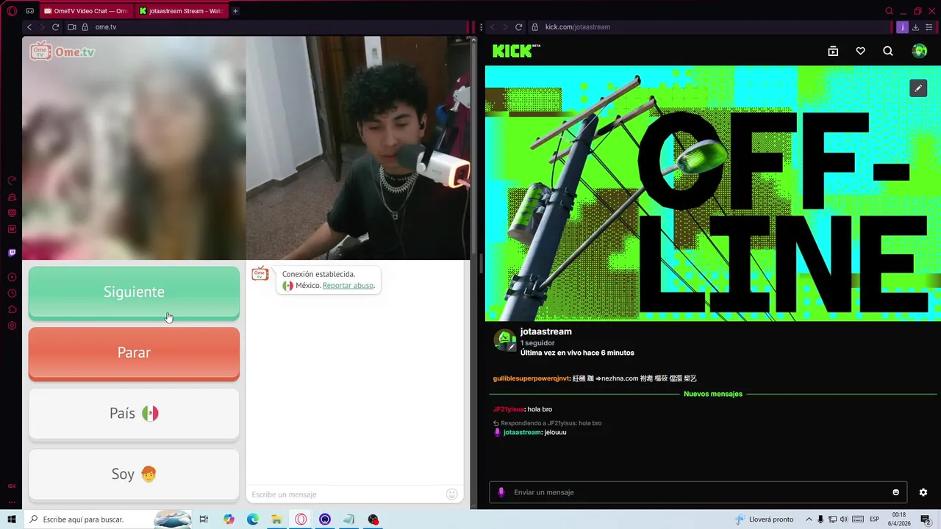Open the OmeTV emoji picker
Screen dimensions: 941x529
(x=452, y=494)
